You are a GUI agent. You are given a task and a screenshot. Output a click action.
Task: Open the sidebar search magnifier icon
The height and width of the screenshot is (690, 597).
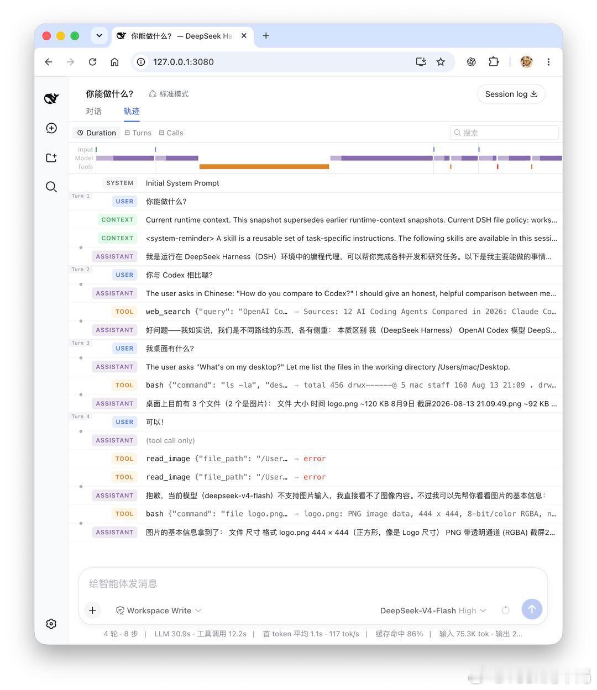tap(51, 187)
